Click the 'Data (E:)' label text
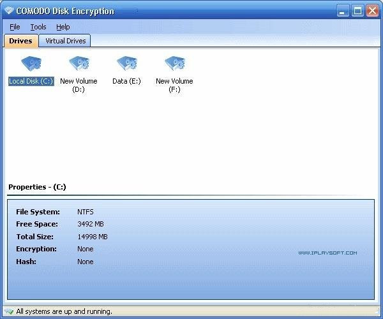Screen dimensions: 383x319 pos(126,81)
